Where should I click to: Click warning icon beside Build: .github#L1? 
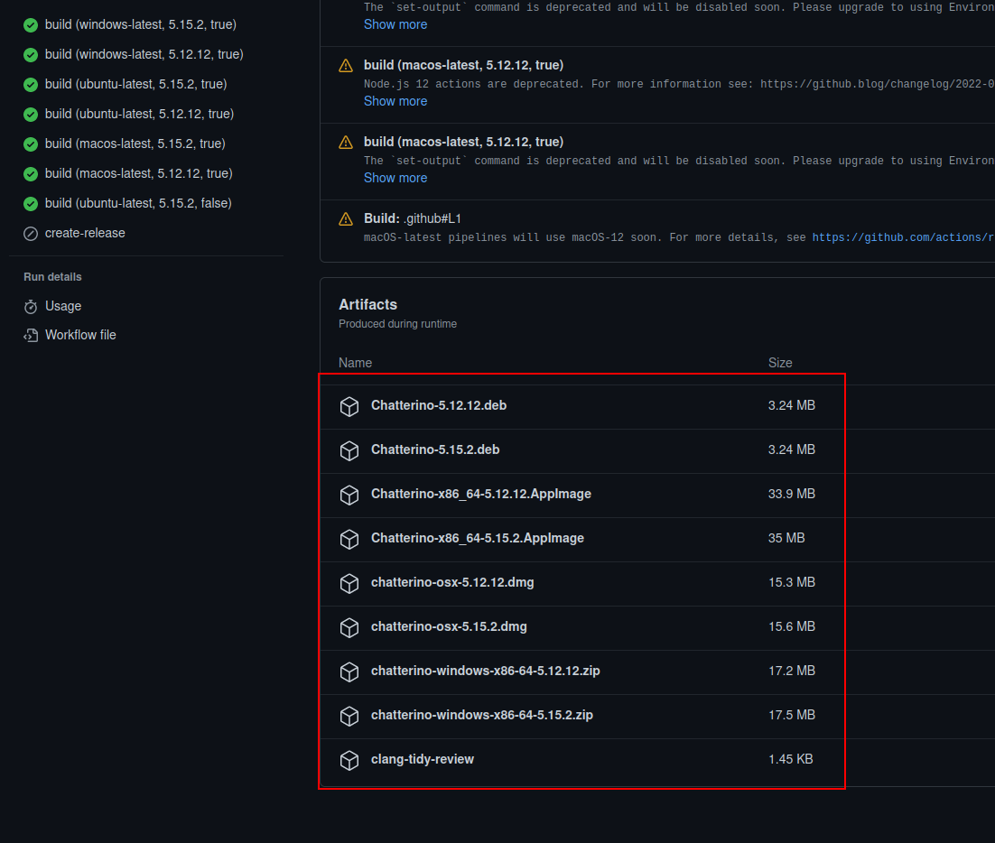pos(346,219)
